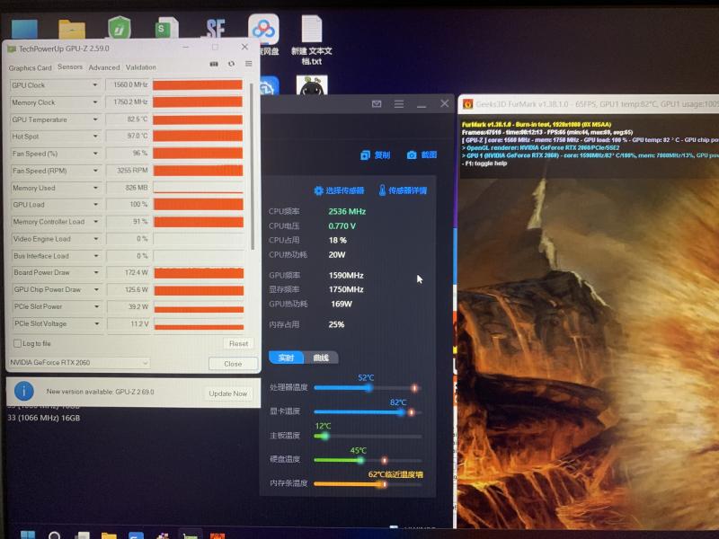Expand PCIe Slot Power sensor dropdown
The width and height of the screenshot is (719, 539).
click(x=97, y=306)
